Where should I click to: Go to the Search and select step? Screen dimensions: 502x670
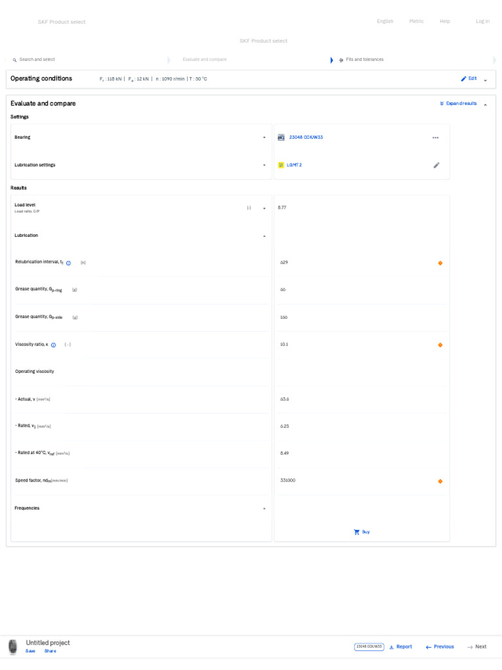(37, 60)
